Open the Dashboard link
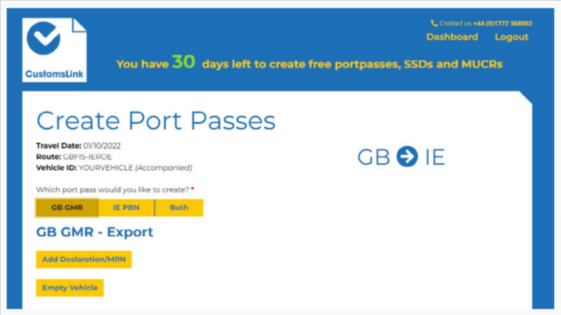Viewport: 561px width, 315px height. click(x=452, y=37)
